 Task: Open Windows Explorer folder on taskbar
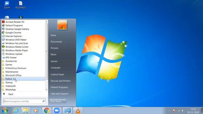coord(26,111)
